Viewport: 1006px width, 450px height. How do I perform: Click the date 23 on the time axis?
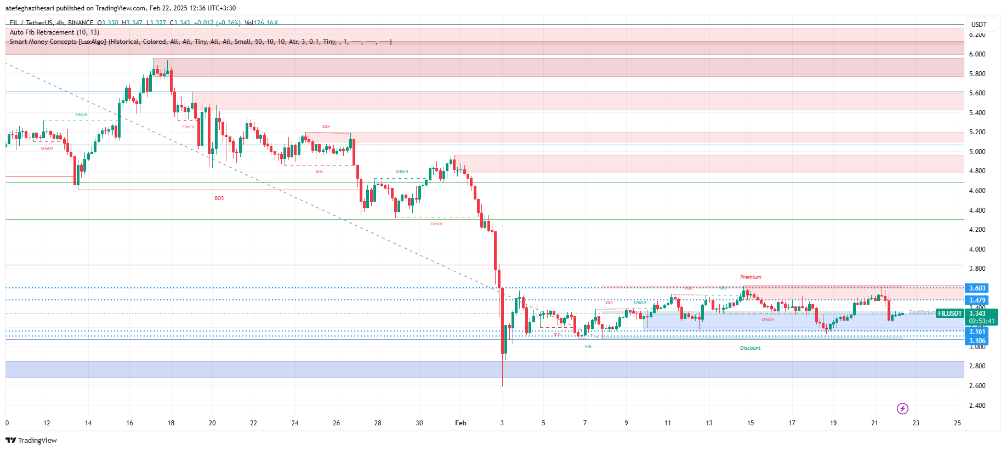(916, 423)
